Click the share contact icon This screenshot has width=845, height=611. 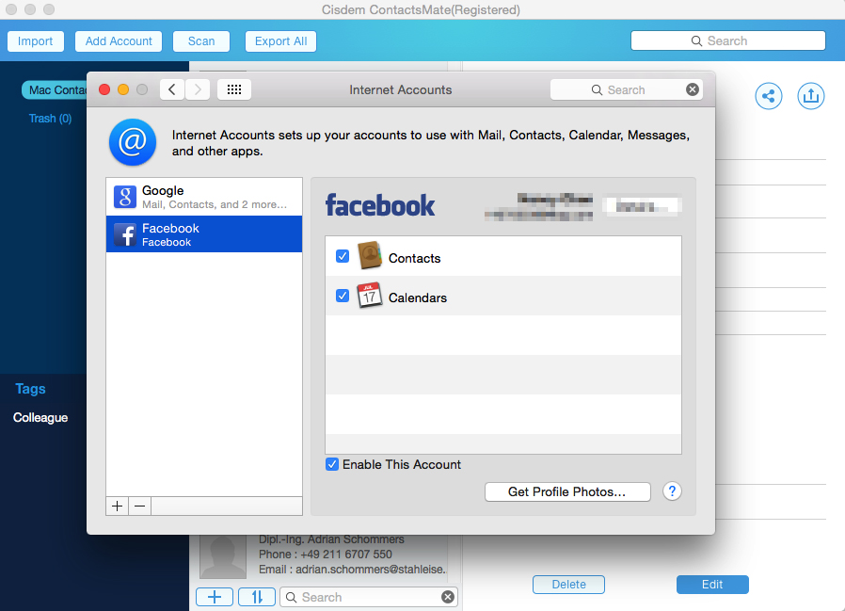(x=769, y=96)
